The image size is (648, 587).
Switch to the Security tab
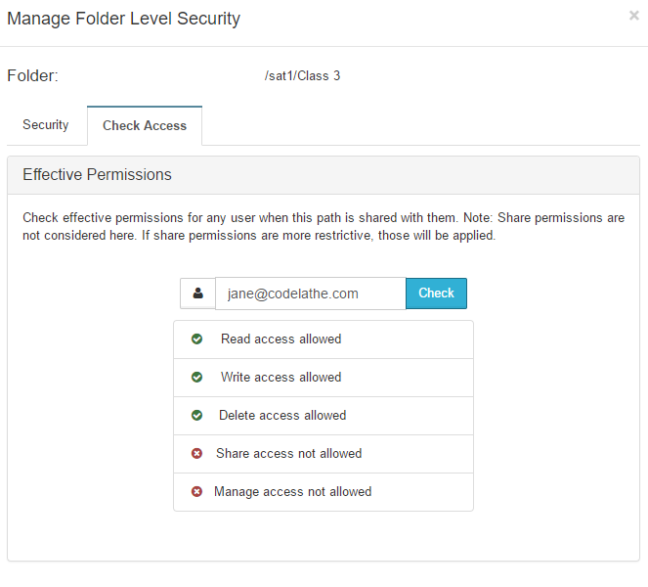click(x=46, y=125)
